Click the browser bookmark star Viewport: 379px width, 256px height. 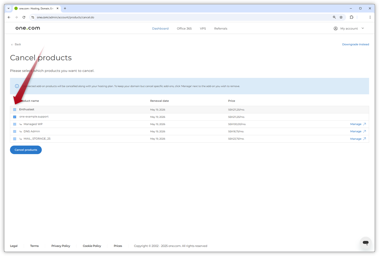(x=341, y=17)
